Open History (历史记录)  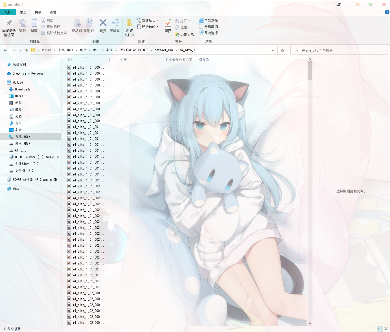pos(185,34)
